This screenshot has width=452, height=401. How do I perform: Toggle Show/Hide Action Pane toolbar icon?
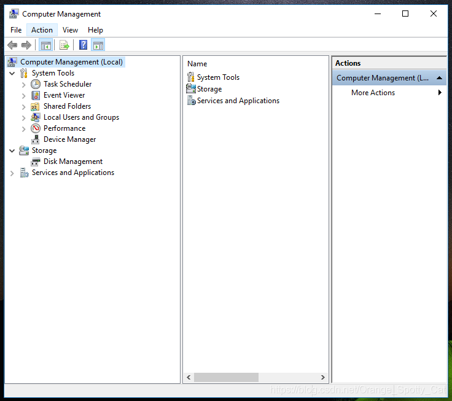point(98,45)
